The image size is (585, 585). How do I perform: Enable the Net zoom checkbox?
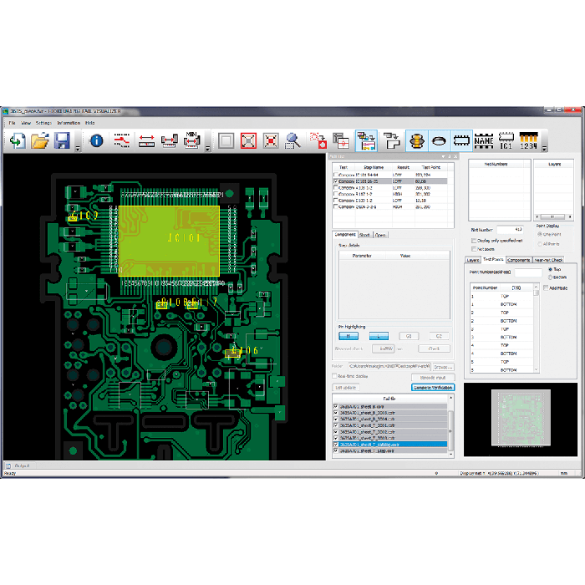474,249
